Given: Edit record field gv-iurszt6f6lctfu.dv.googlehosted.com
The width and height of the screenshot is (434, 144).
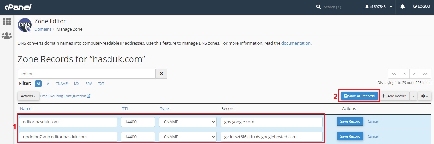Looking at the screenshot, I should point(271,137).
